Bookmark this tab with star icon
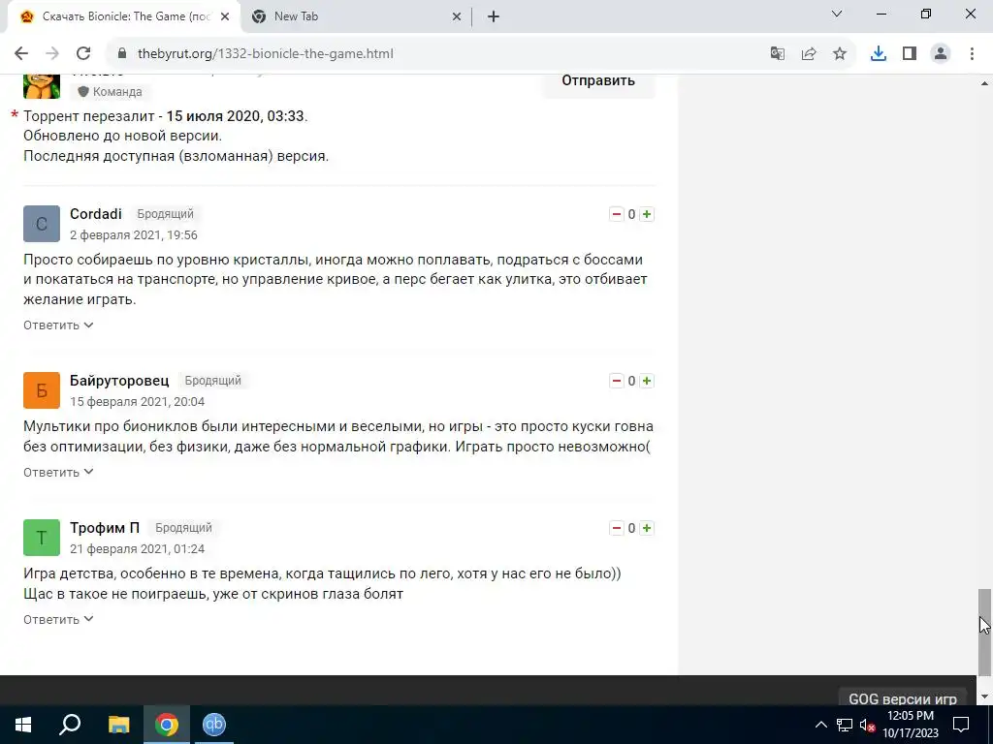 [840, 54]
